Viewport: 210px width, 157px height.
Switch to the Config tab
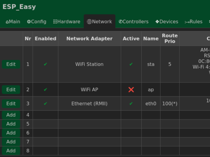pos(36,22)
